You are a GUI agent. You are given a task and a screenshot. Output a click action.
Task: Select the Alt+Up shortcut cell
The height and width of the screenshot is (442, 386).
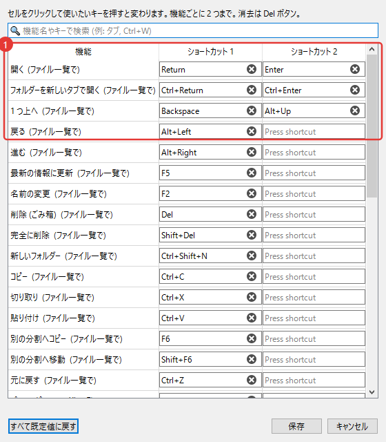[x=314, y=110]
